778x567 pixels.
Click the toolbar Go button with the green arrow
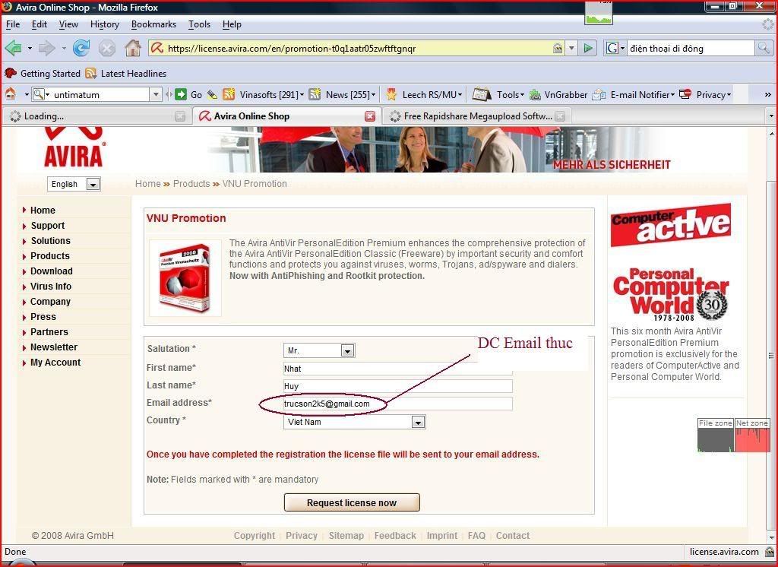[x=188, y=94]
